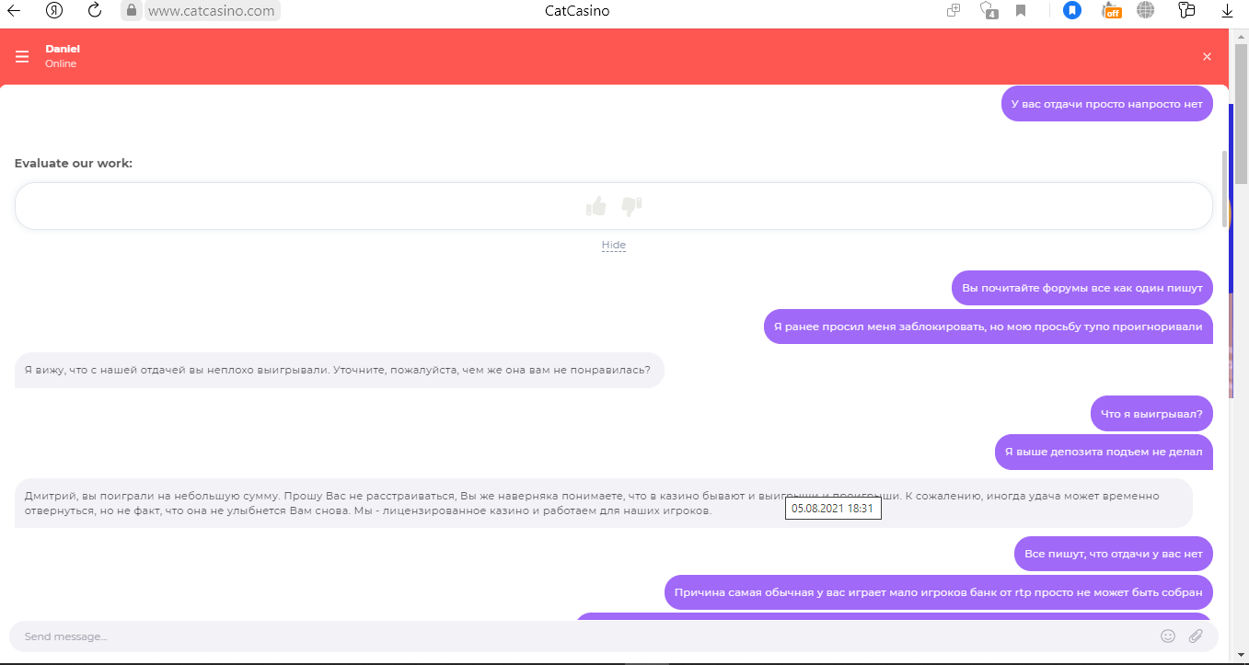Image resolution: width=1249 pixels, height=665 pixels.
Task: Focus the Send message input field
Action: [x=585, y=636]
